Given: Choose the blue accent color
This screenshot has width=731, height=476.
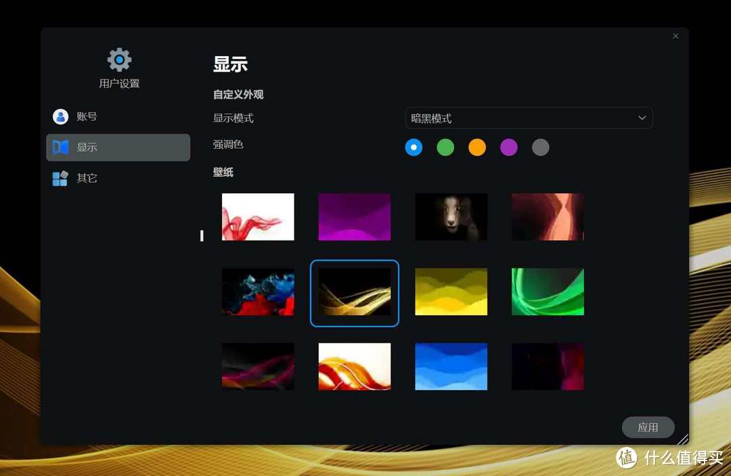Looking at the screenshot, I should (x=414, y=147).
